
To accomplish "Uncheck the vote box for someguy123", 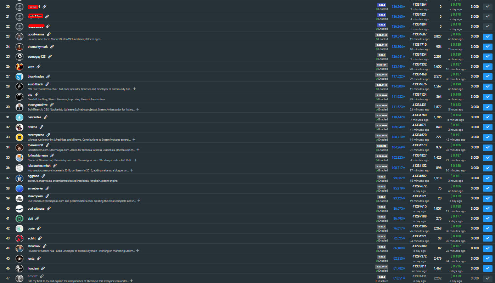I will point(488,56).
